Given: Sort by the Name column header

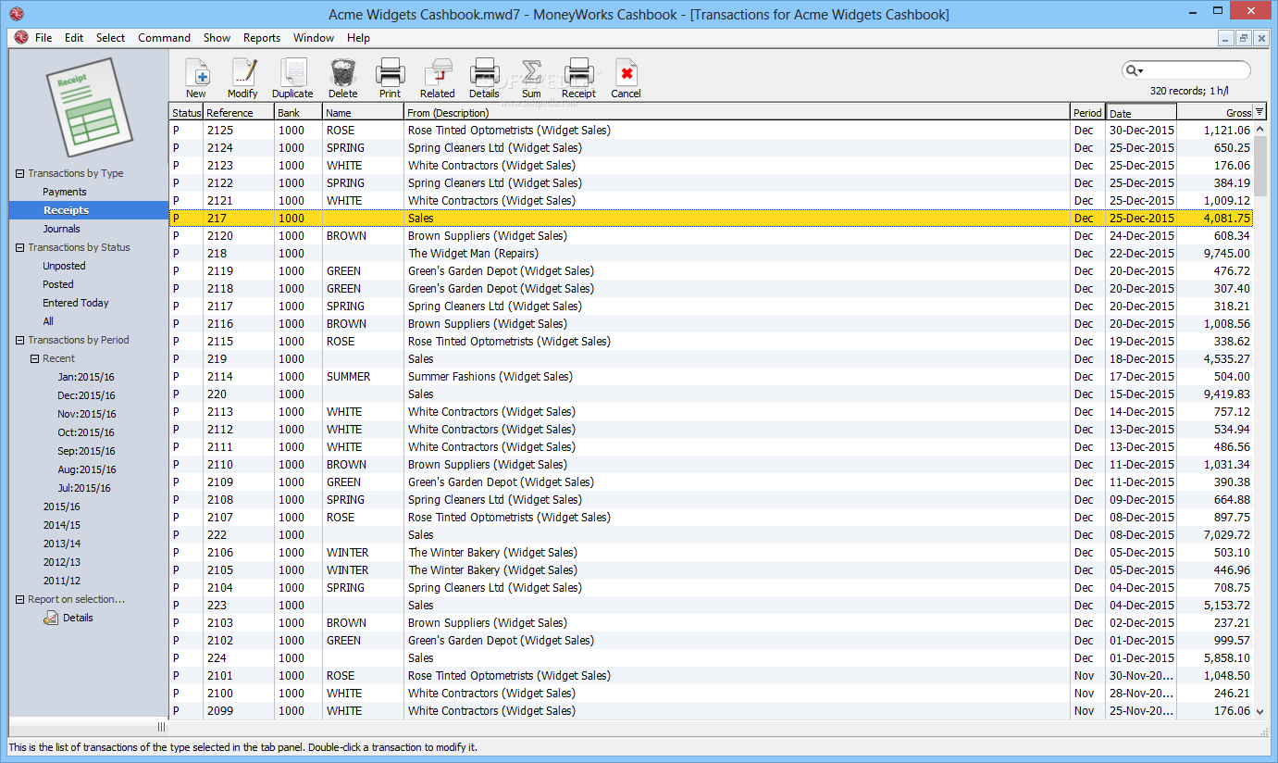Looking at the screenshot, I should pyautogui.click(x=364, y=112).
